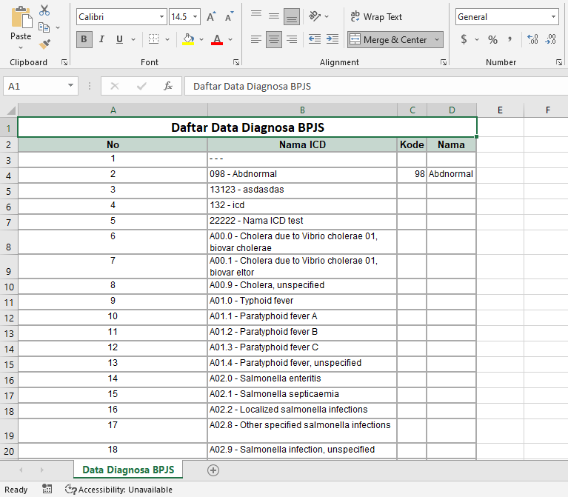This screenshot has height=497, width=568.
Task: Align text to the right
Action: click(292, 39)
